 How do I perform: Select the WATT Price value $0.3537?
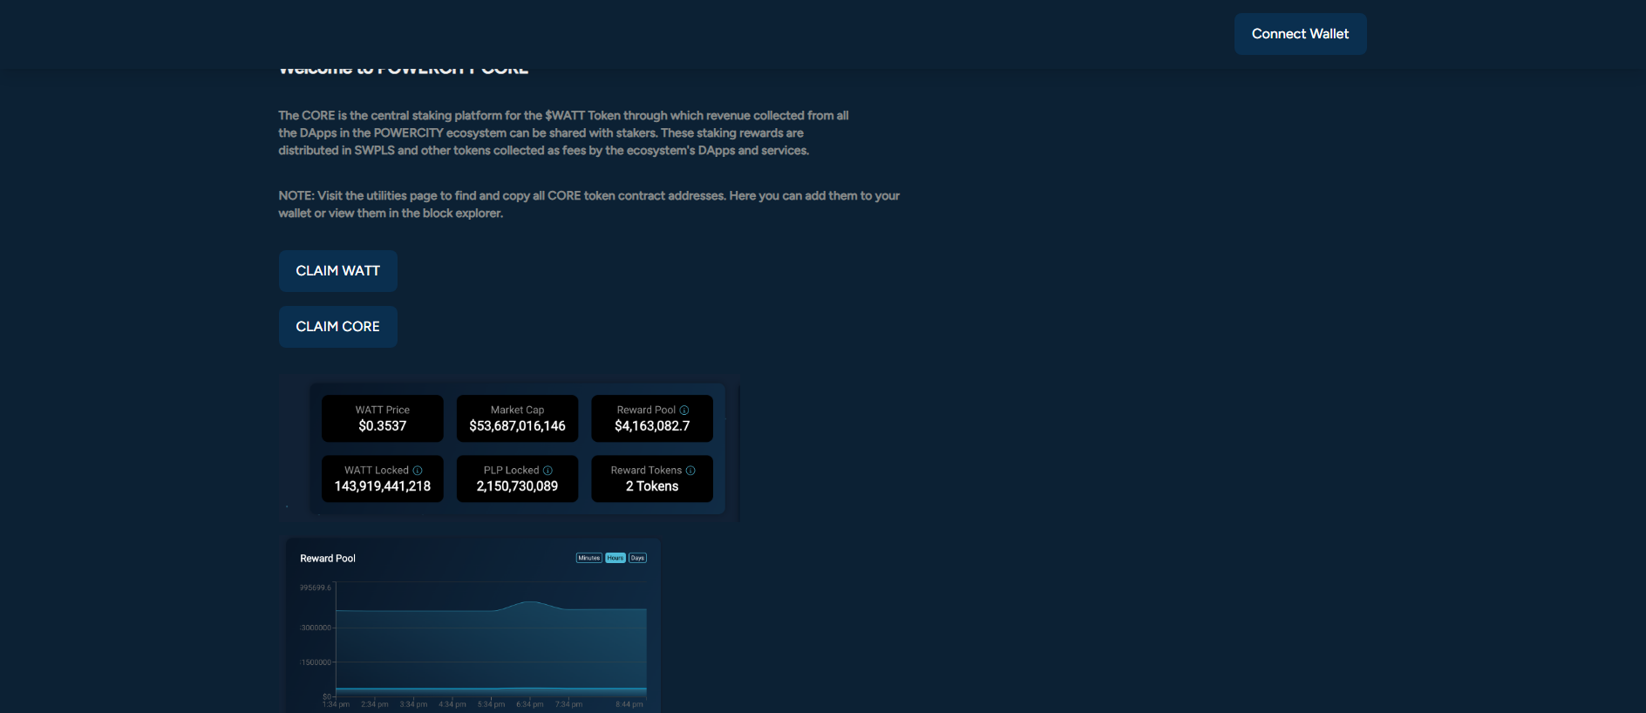[x=383, y=426]
